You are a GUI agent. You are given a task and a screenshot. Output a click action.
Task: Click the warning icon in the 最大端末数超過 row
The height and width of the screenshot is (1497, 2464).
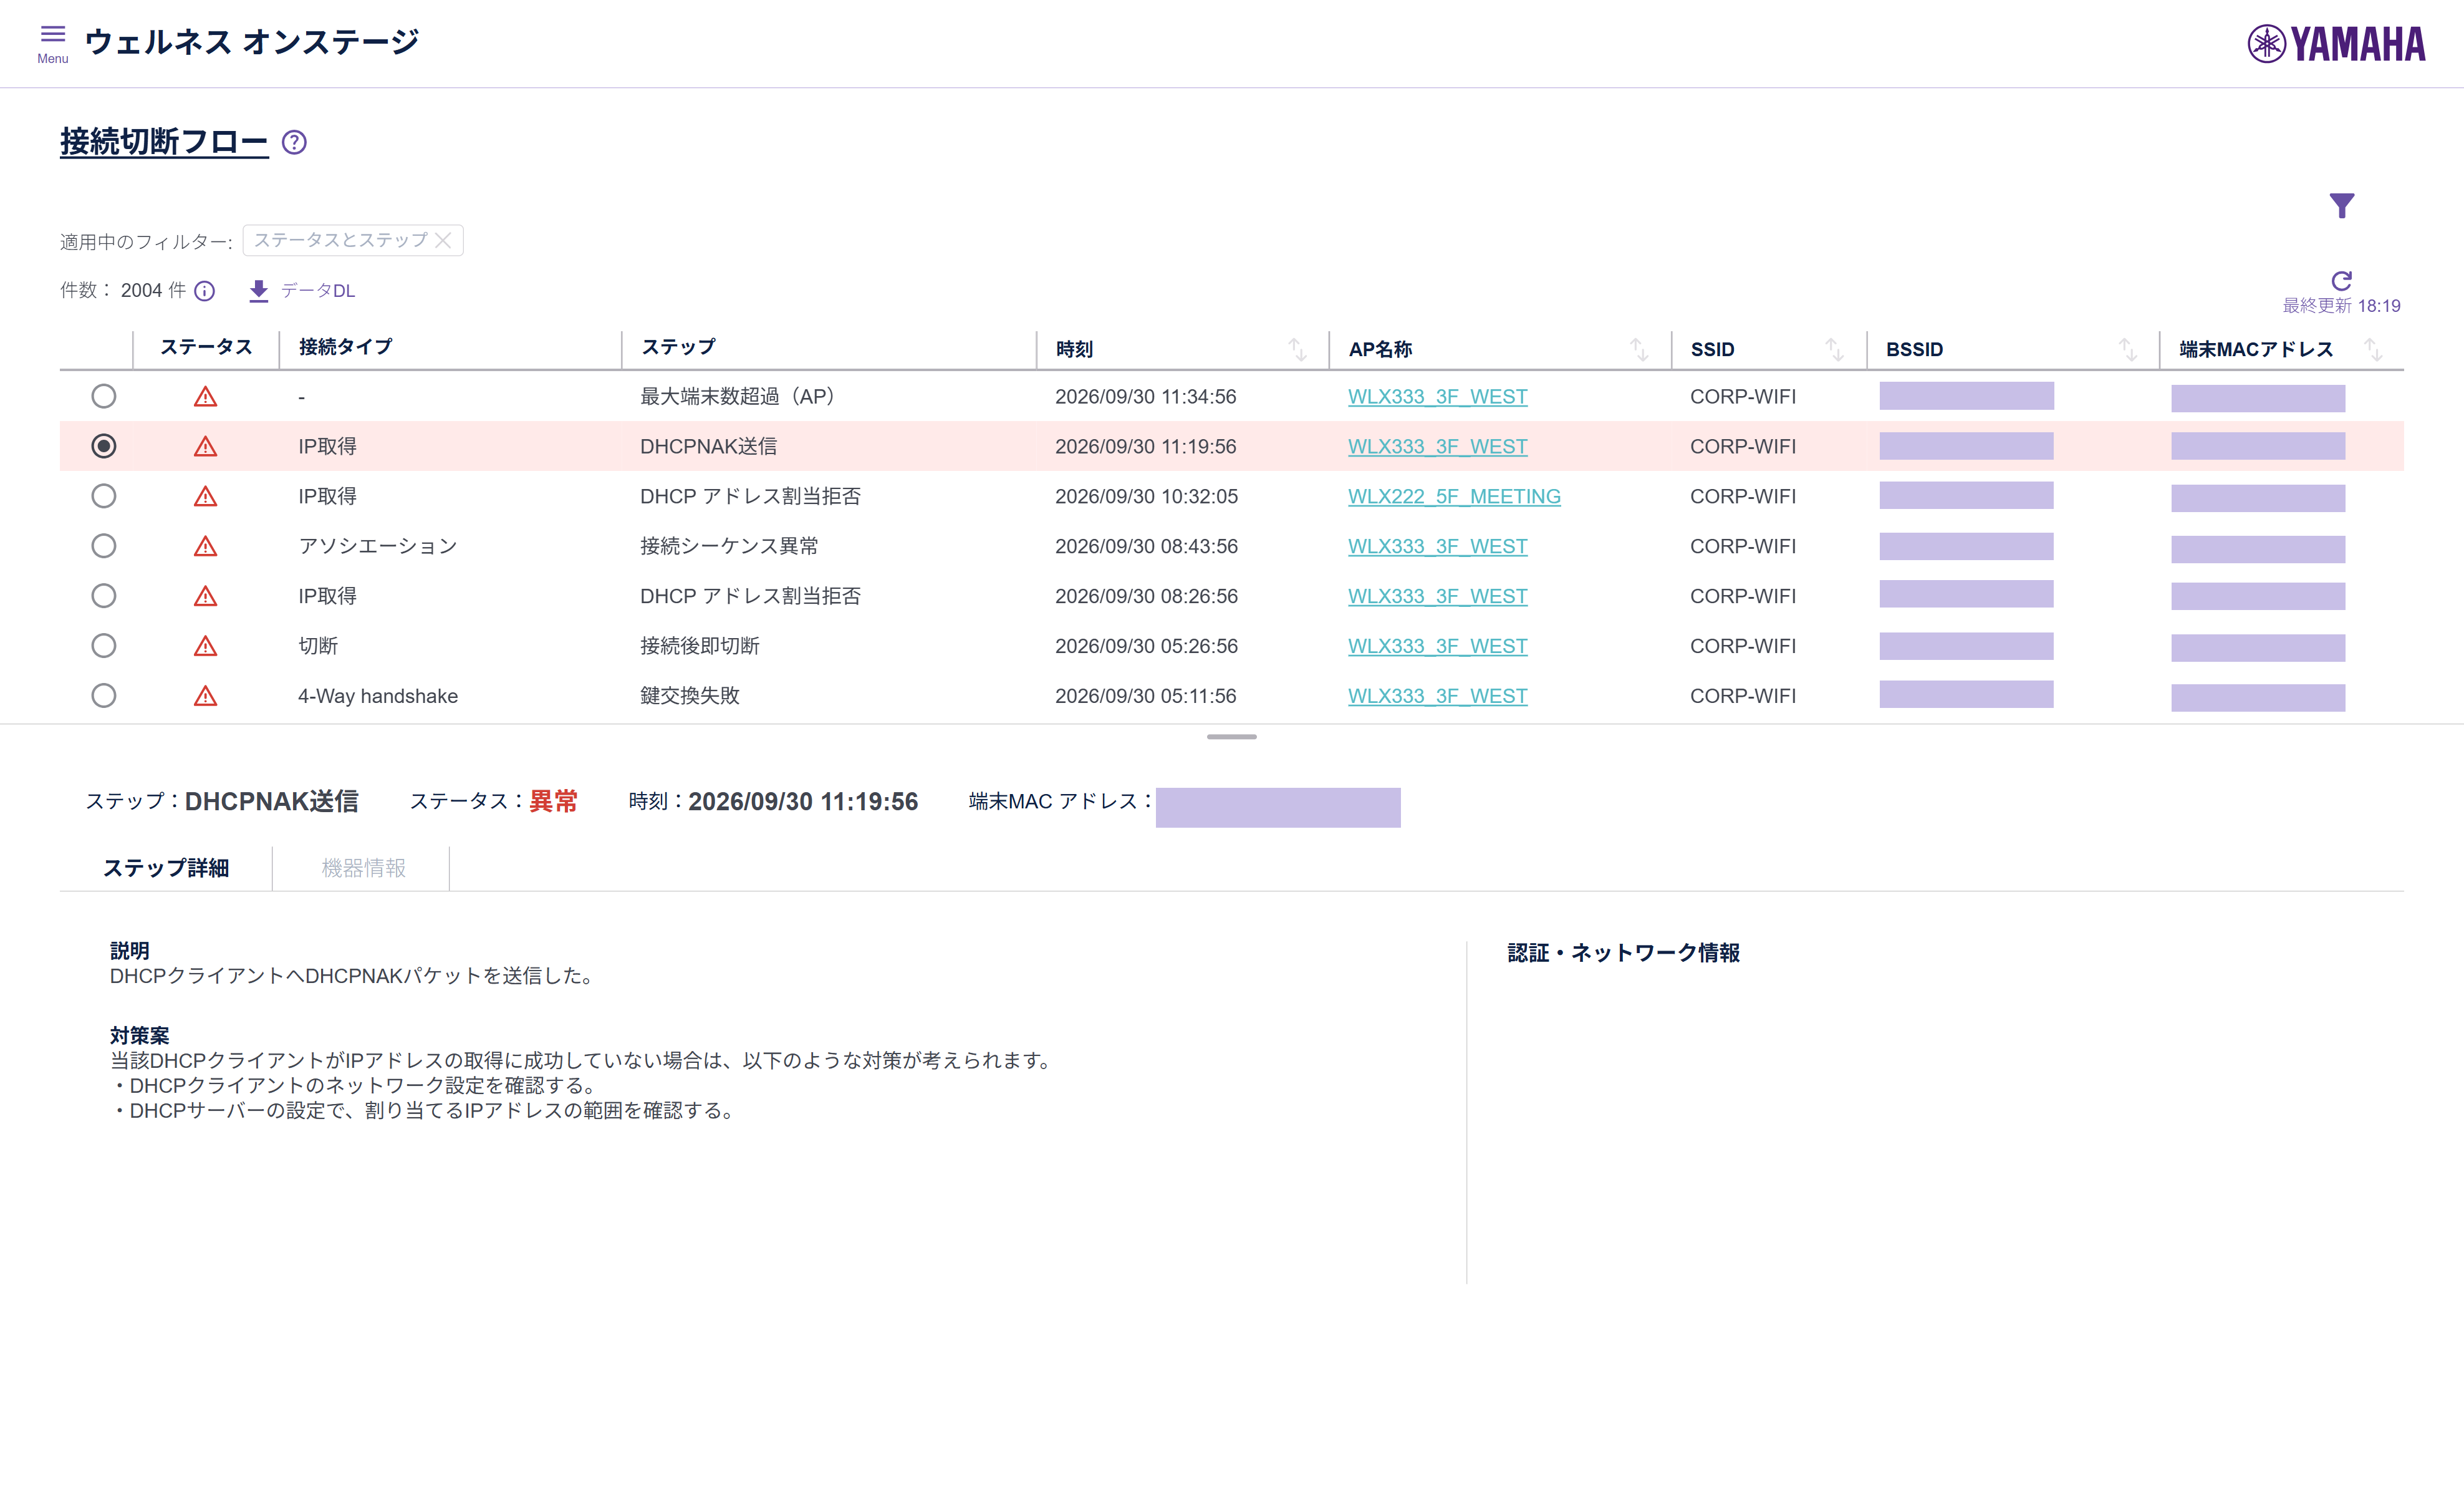click(205, 396)
